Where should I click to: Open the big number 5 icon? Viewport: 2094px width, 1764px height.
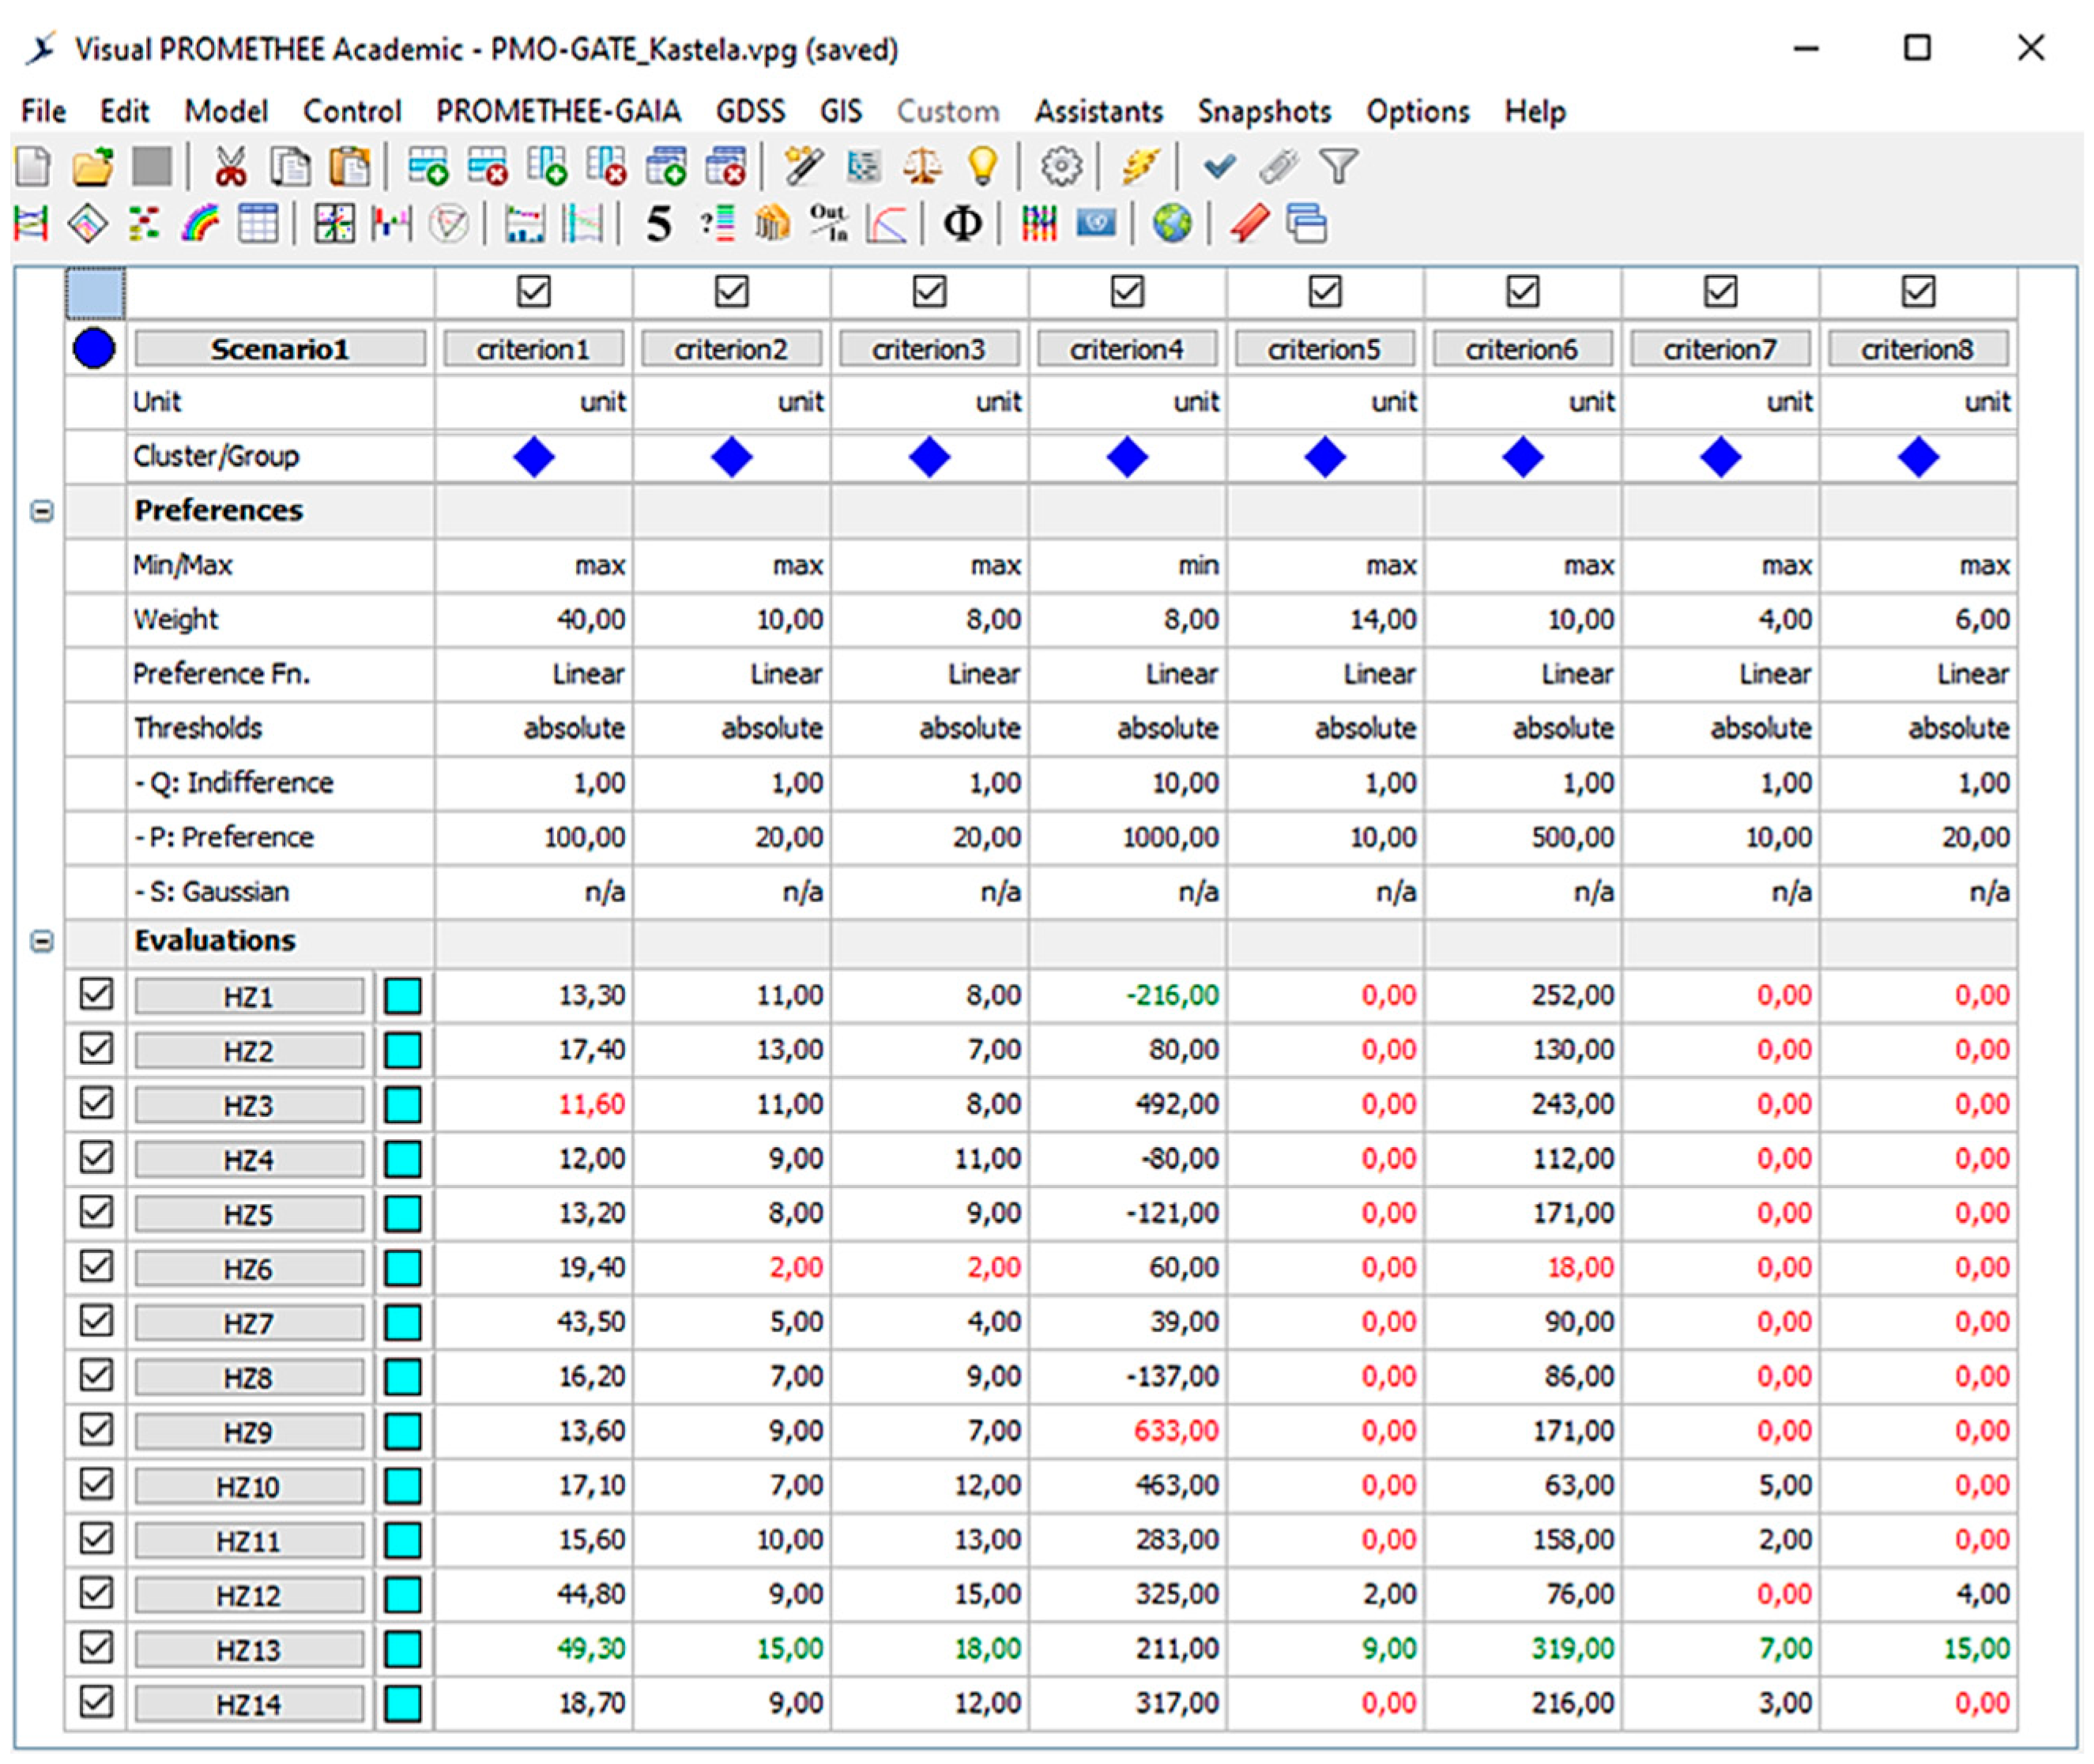tap(658, 224)
